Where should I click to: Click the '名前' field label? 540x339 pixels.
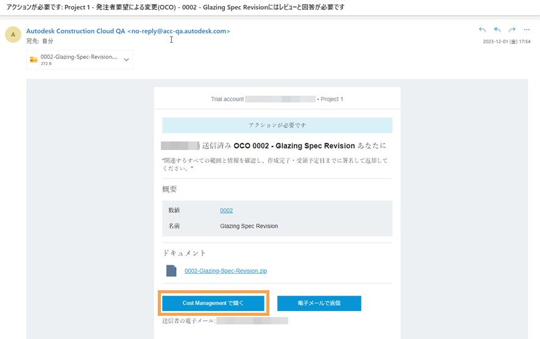[x=174, y=226]
